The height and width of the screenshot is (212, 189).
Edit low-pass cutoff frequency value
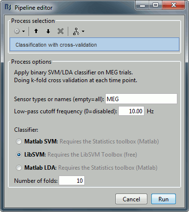131,111
